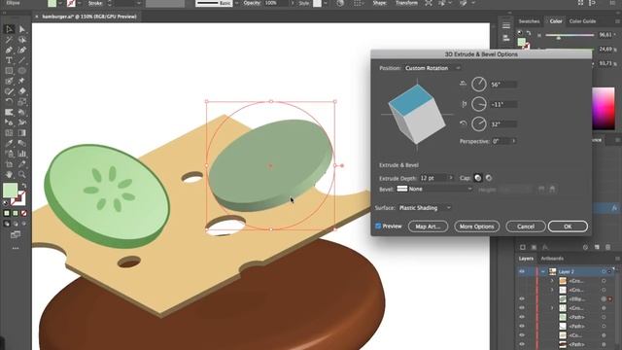Screen dimensions: 622x350
Task: Click Shape link in control bar
Action: click(380, 3)
